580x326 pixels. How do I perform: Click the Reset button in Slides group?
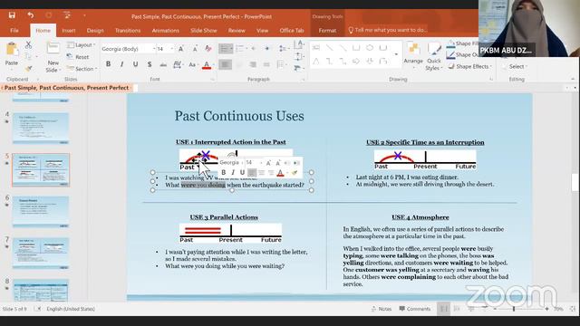click(78, 57)
